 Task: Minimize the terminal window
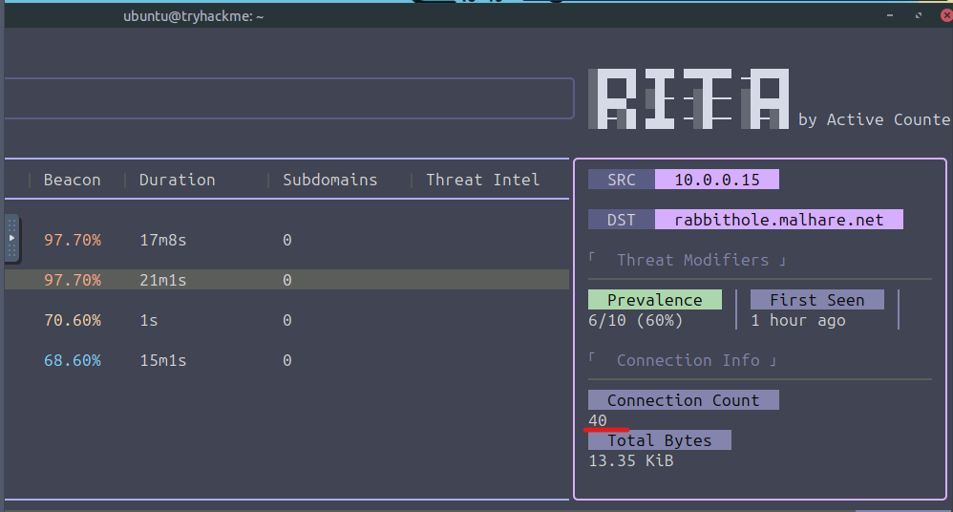tap(890, 15)
